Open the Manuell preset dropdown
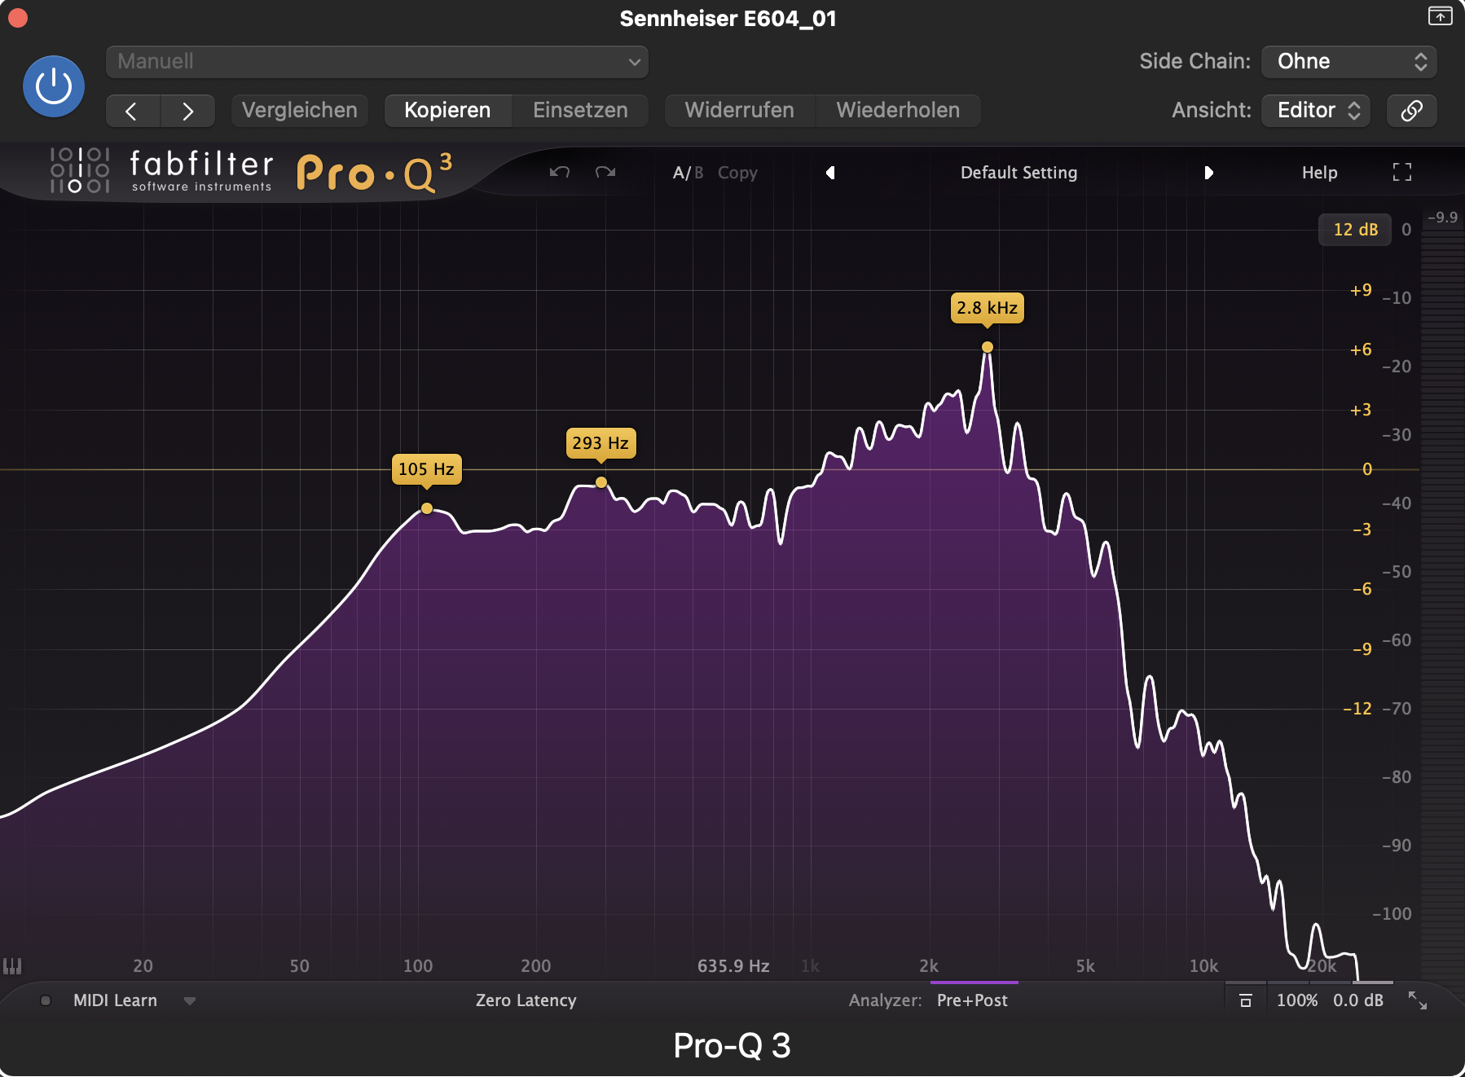Viewport: 1465px width, 1077px height. pos(377,62)
